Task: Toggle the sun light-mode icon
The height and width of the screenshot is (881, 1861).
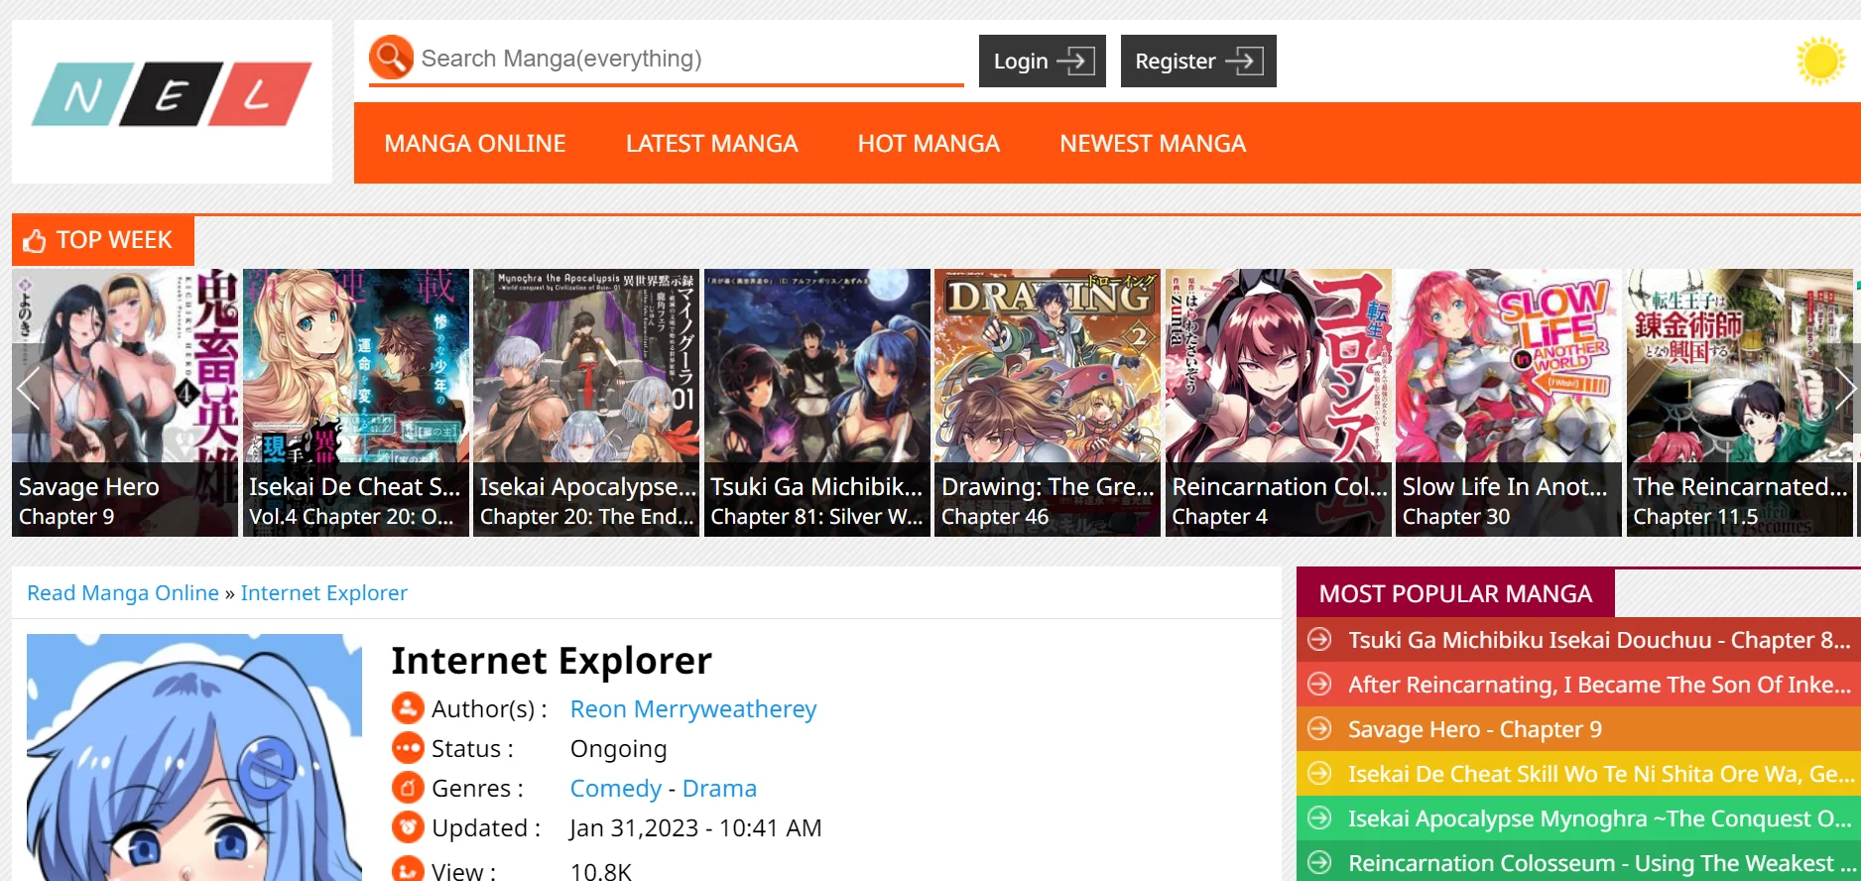Action: click(1820, 62)
